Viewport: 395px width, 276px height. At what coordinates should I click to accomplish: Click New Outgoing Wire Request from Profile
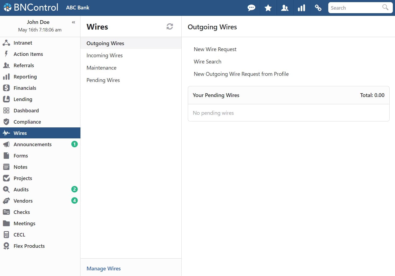241,74
